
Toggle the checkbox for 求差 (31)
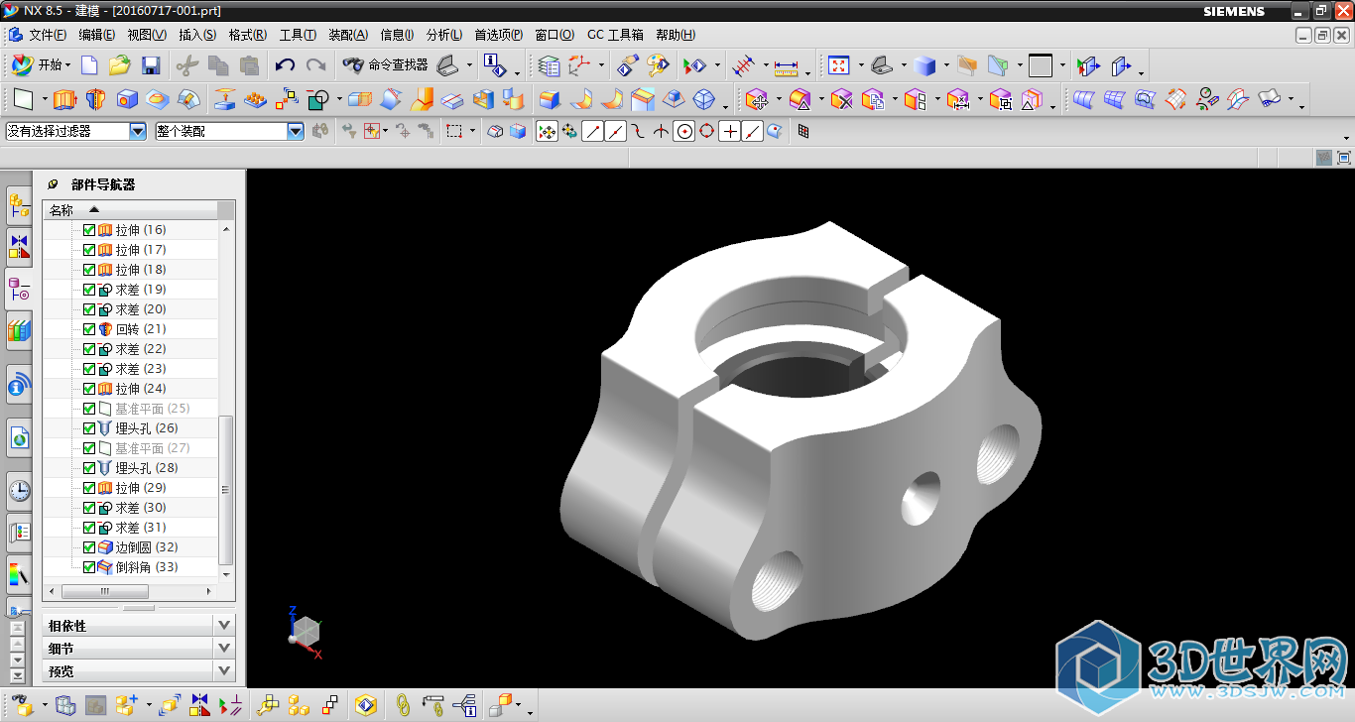point(89,528)
